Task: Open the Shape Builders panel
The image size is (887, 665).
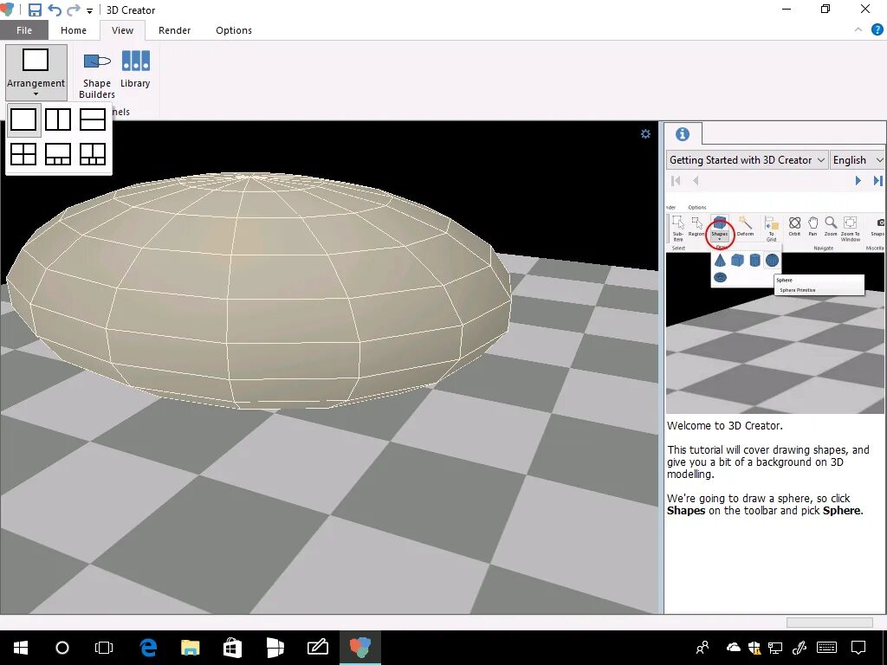Action: pos(97,74)
